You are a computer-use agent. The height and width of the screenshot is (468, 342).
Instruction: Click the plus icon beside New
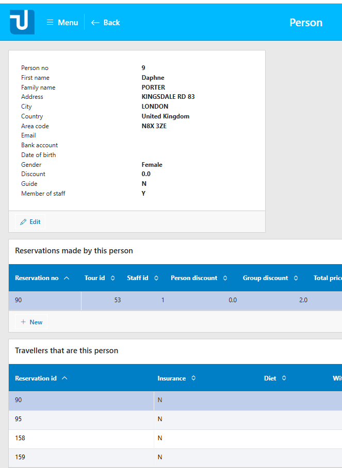[23, 322]
